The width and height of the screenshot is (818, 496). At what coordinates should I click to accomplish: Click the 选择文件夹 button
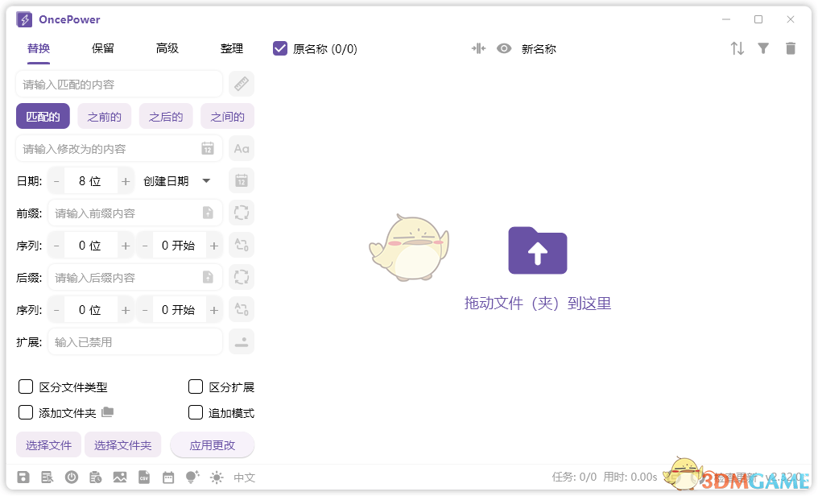click(x=122, y=444)
